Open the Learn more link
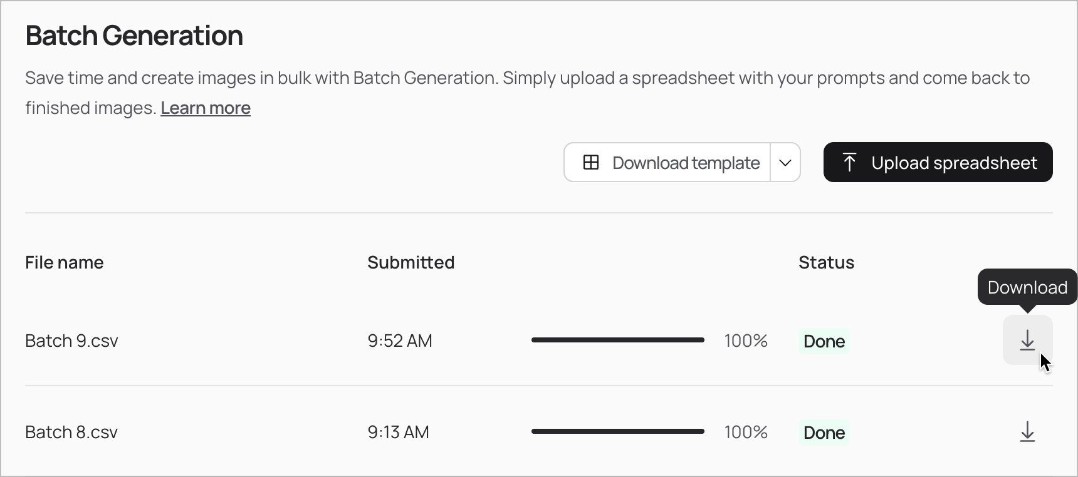Viewport: 1078px width, 477px height. coord(206,108)
